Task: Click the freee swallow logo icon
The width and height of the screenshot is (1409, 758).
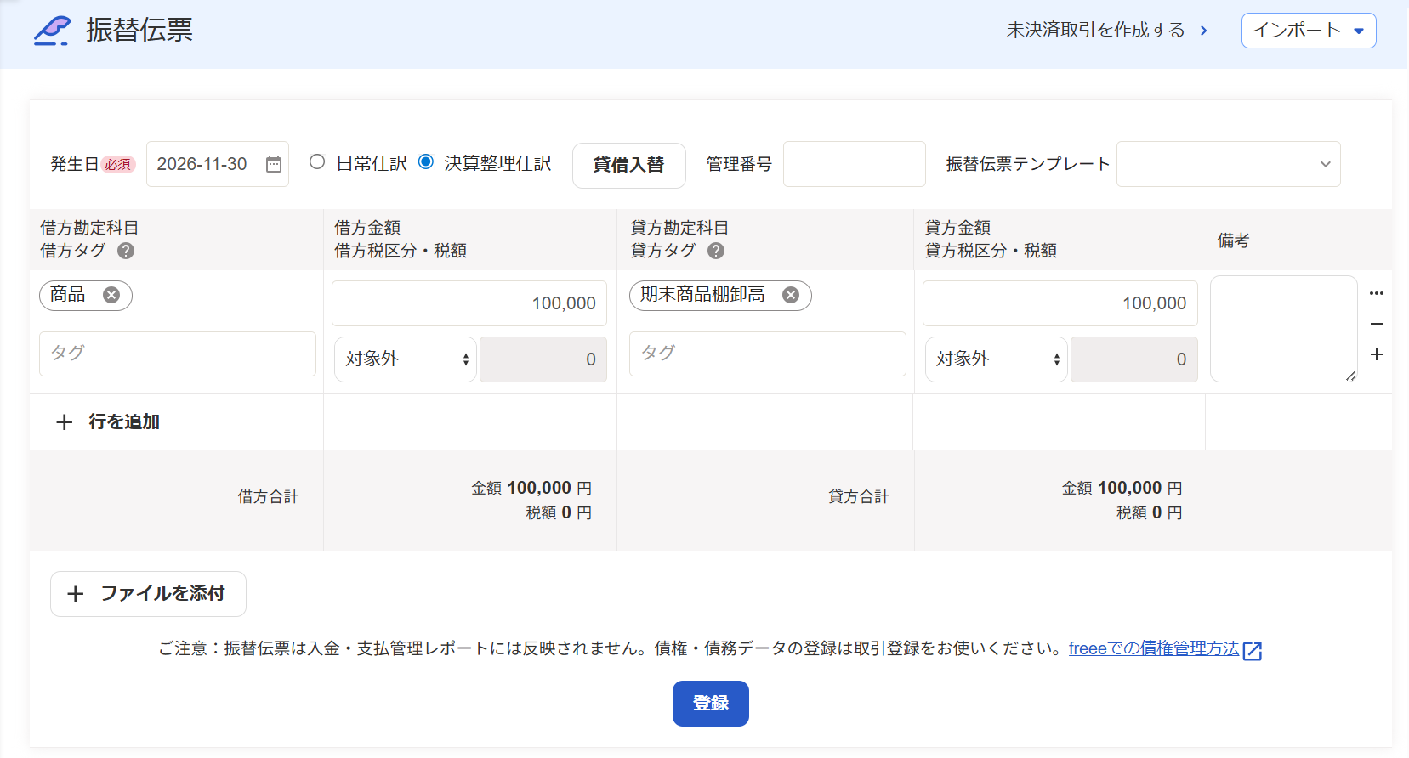Action: (53, 31)
